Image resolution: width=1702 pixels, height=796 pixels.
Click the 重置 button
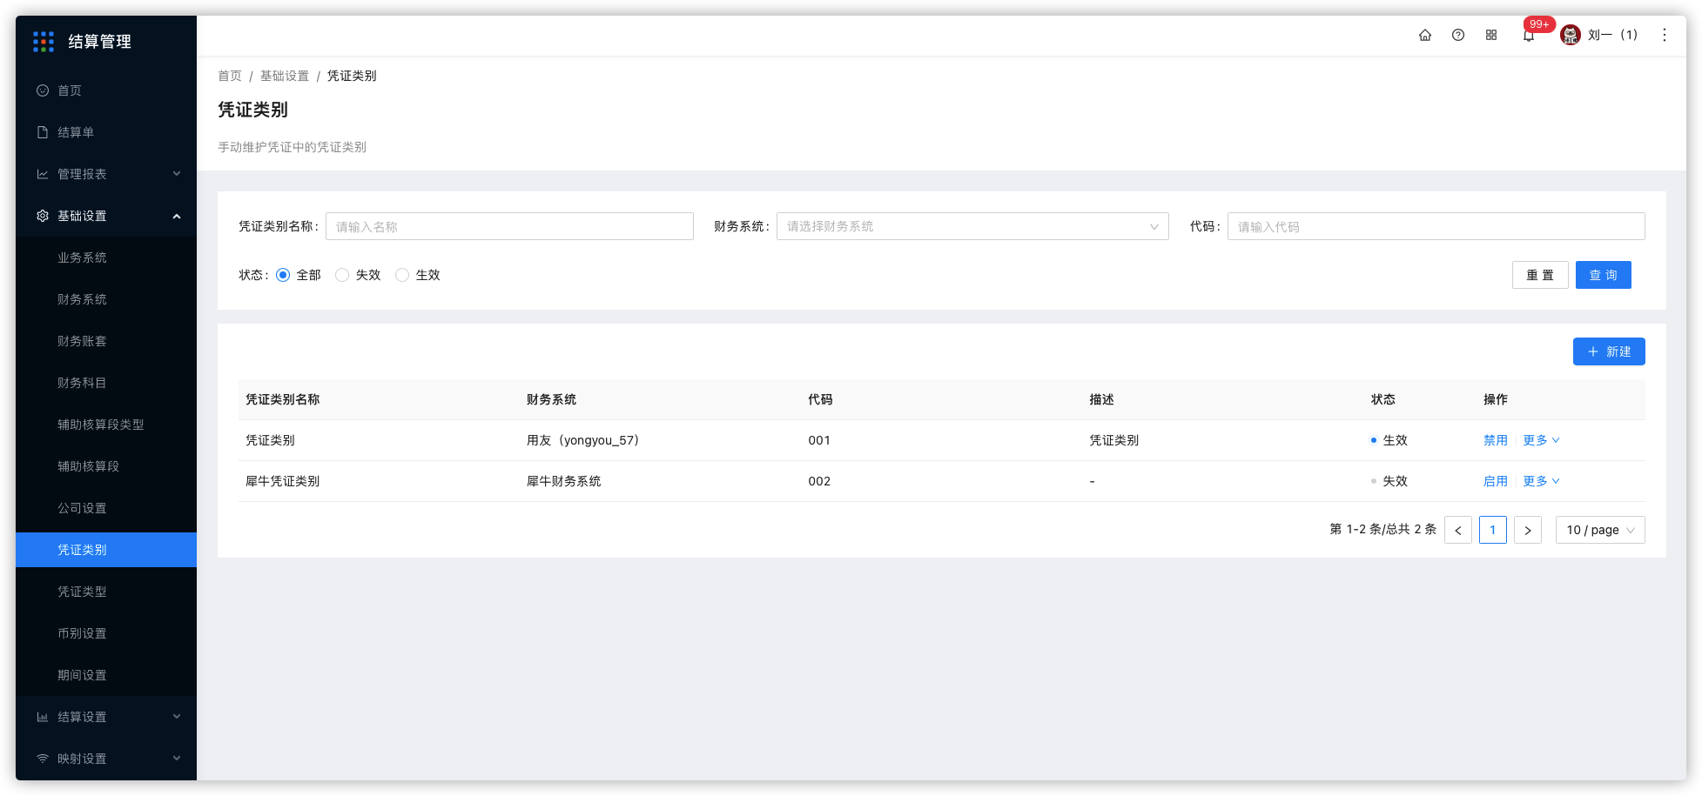(x=1540, y=275)
